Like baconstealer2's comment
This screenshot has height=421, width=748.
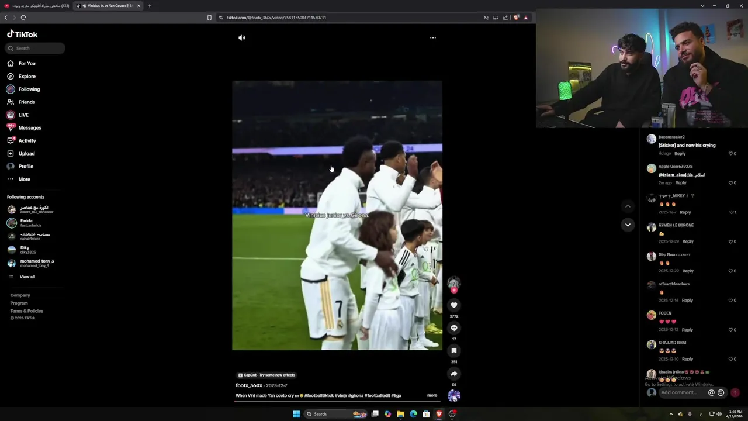tap(730, 154)
